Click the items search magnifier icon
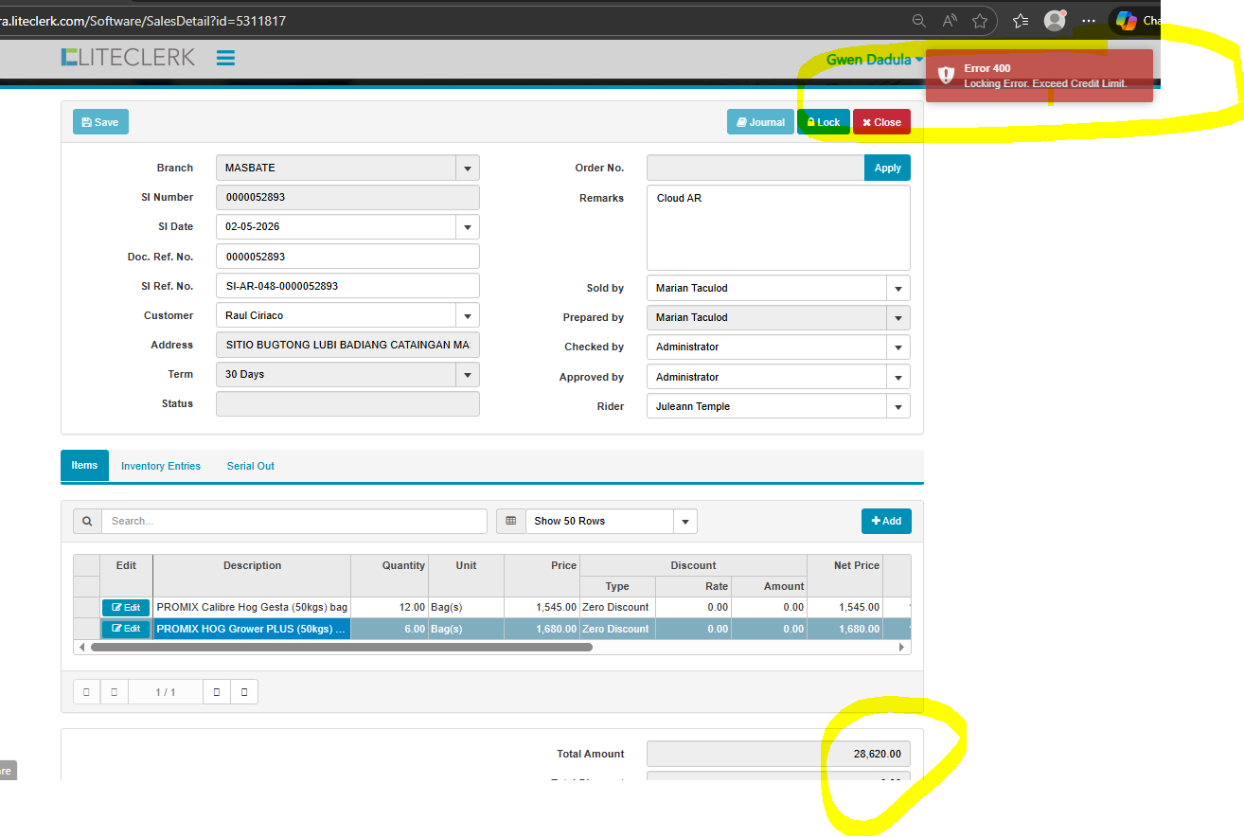This screenshot has width=1244, height=837. click(x=87, y=521)
